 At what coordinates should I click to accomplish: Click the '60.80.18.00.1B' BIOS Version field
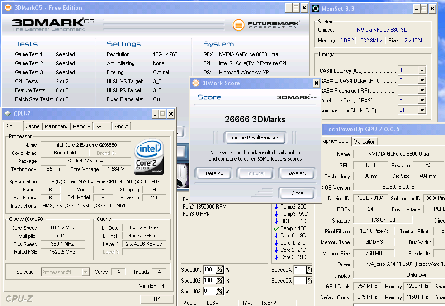[x=398, y=187]
